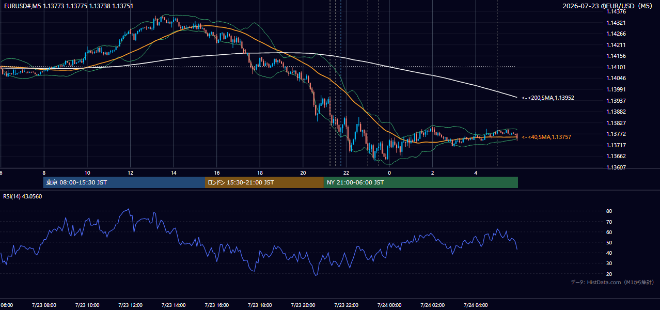Click the RSI scale value 70
660x310 pixels.
tap(609, 222)
